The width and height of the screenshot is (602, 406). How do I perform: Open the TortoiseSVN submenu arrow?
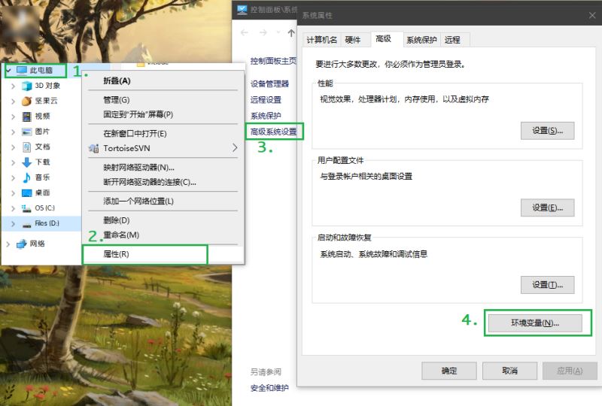click(x=235, y=148)
